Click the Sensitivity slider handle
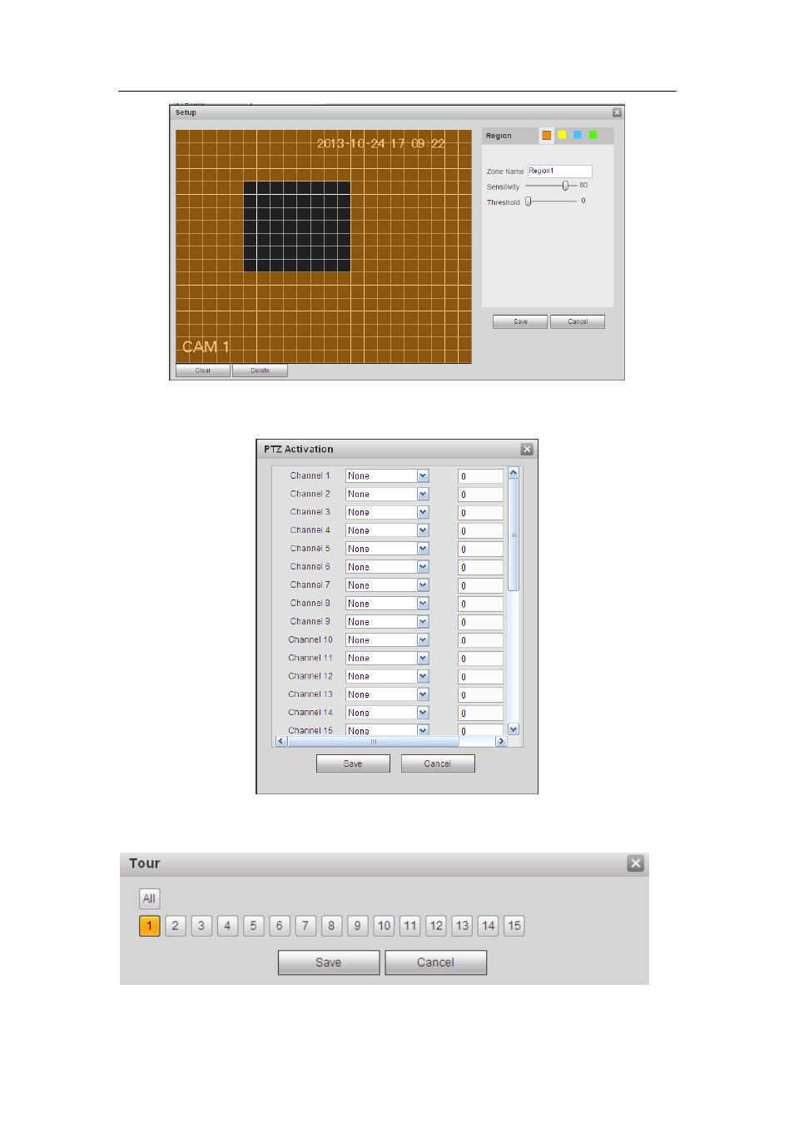 coord(565,186)
